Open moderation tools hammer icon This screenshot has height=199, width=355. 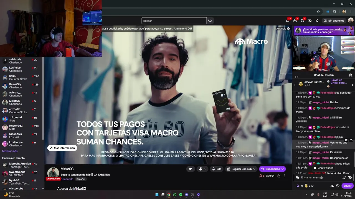pyautogui.click(x=332, y=186)
